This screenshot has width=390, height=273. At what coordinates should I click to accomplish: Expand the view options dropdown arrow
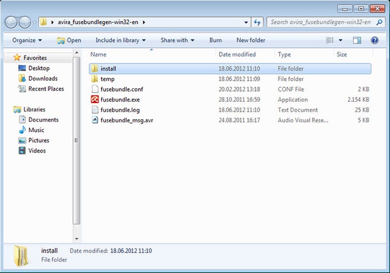click(341, 40)
